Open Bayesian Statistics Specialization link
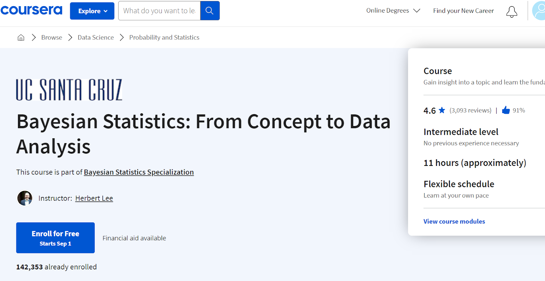This screenshot has width=545, height=281. [x=139, y=172]
